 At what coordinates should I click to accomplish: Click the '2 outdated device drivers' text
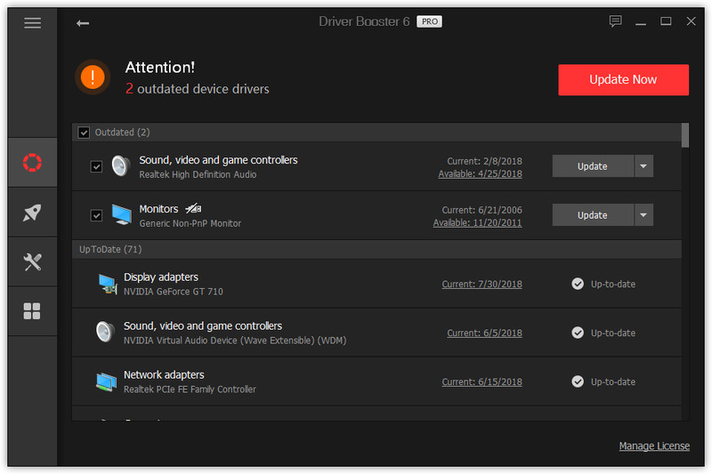[x=197, y=89]
